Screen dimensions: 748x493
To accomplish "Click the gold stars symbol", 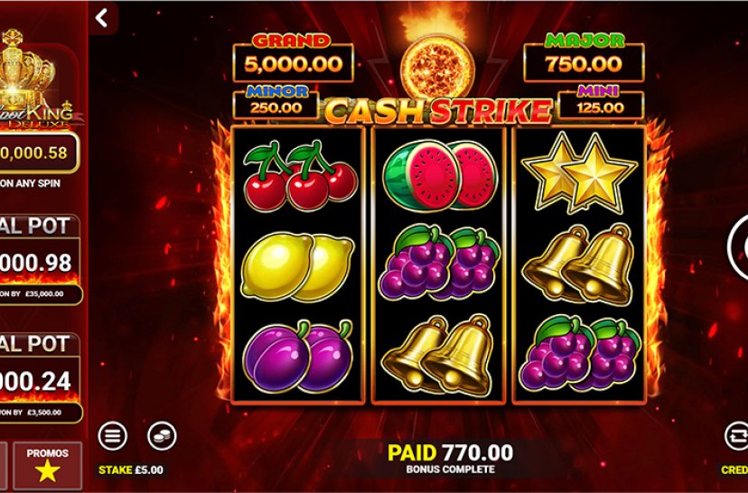I will (x=579, y=173).
